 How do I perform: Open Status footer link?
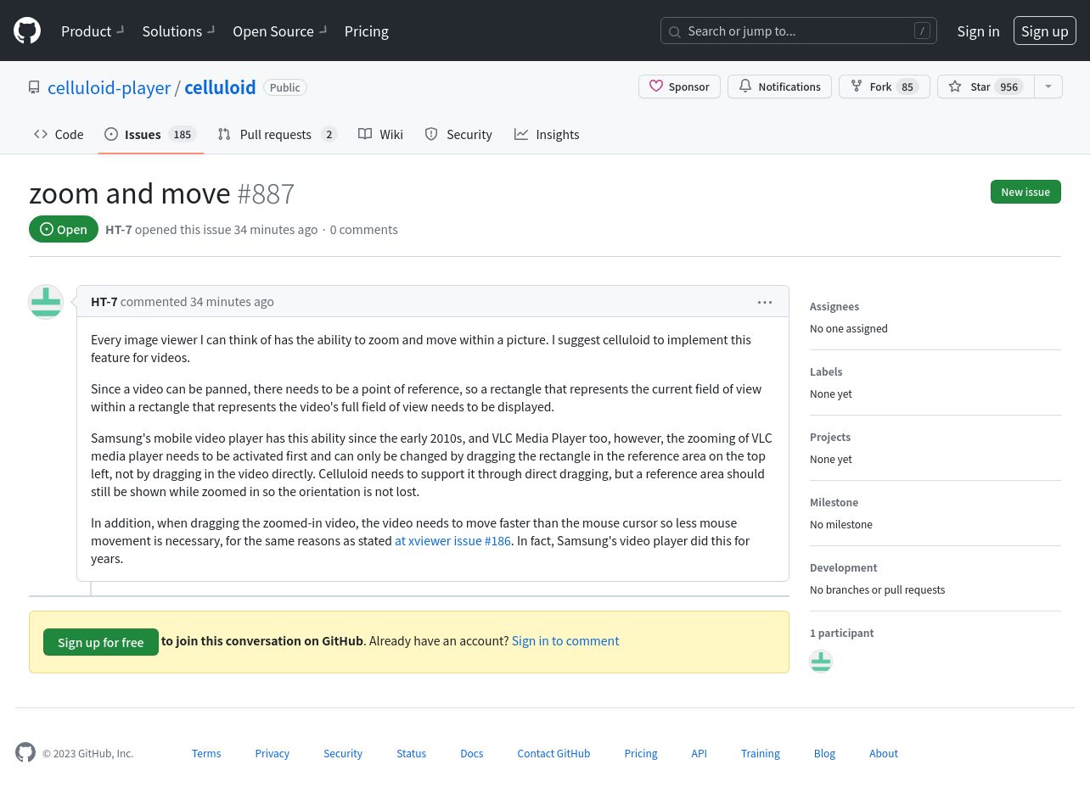click(x=412, y=753)
